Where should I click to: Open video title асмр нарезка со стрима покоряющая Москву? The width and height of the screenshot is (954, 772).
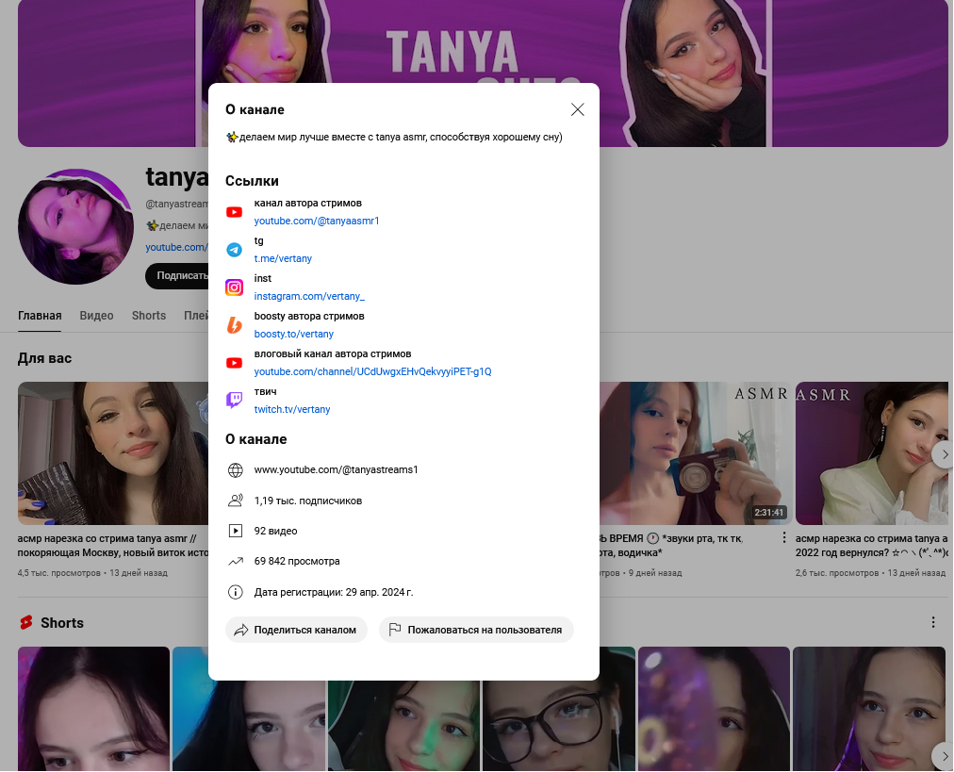click(113, 546)
